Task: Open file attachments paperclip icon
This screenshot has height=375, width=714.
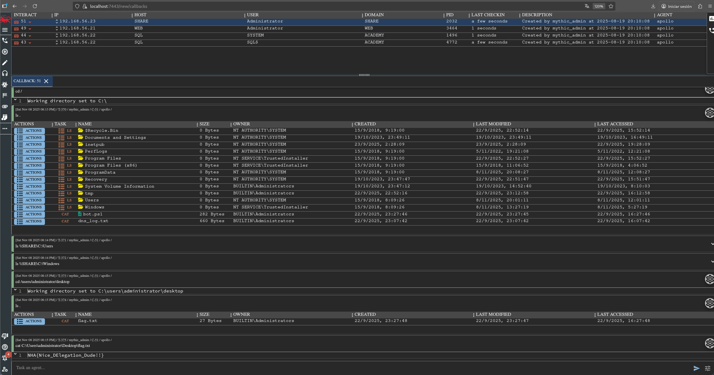Action: coord(5,107)
